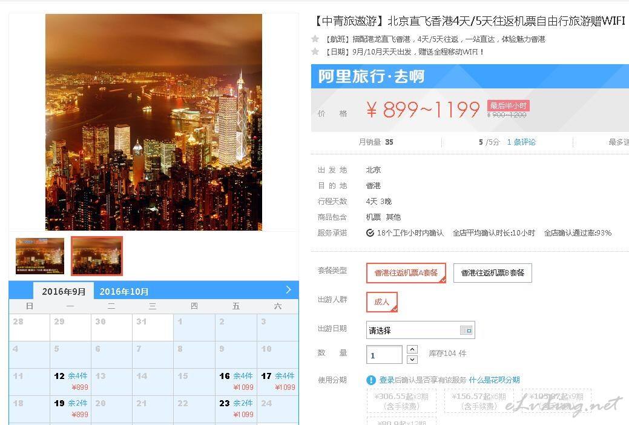The width and height of the screenshot is (629, 425).
Task: Switch calendar to 2016年10月 tab
Action: (x=124, y=291)
